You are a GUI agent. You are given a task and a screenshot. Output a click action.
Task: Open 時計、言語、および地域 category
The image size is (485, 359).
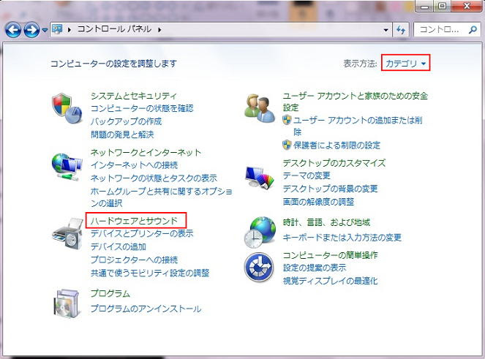click(326, 222)
